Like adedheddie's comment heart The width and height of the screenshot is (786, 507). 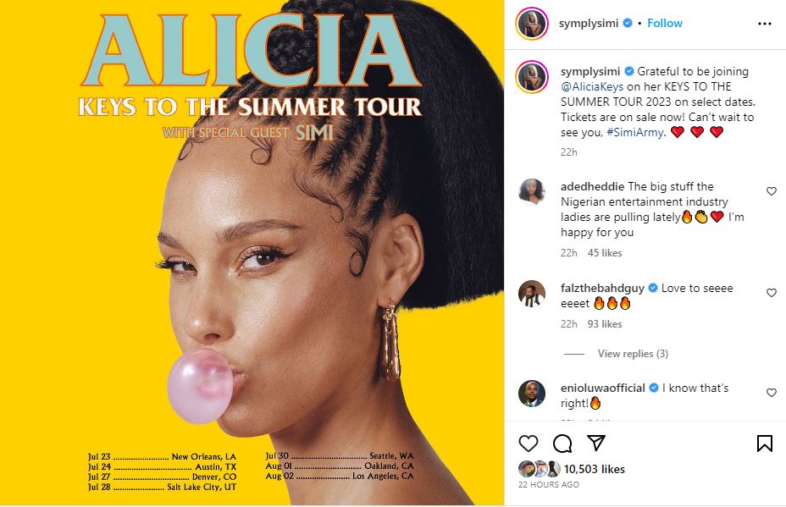[772, 191]
